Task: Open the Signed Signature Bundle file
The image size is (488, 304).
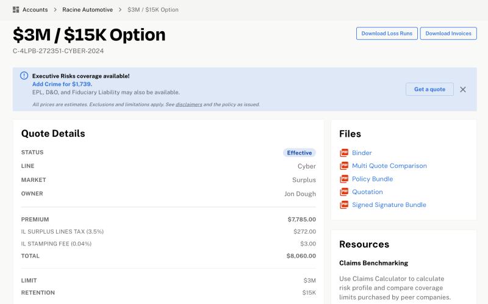Action: [x=390, y=205]
